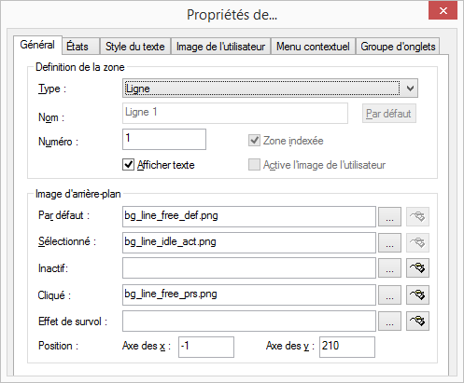Click the Numéro input field
This screenshot has width=464, height=383.
(164, 139)
